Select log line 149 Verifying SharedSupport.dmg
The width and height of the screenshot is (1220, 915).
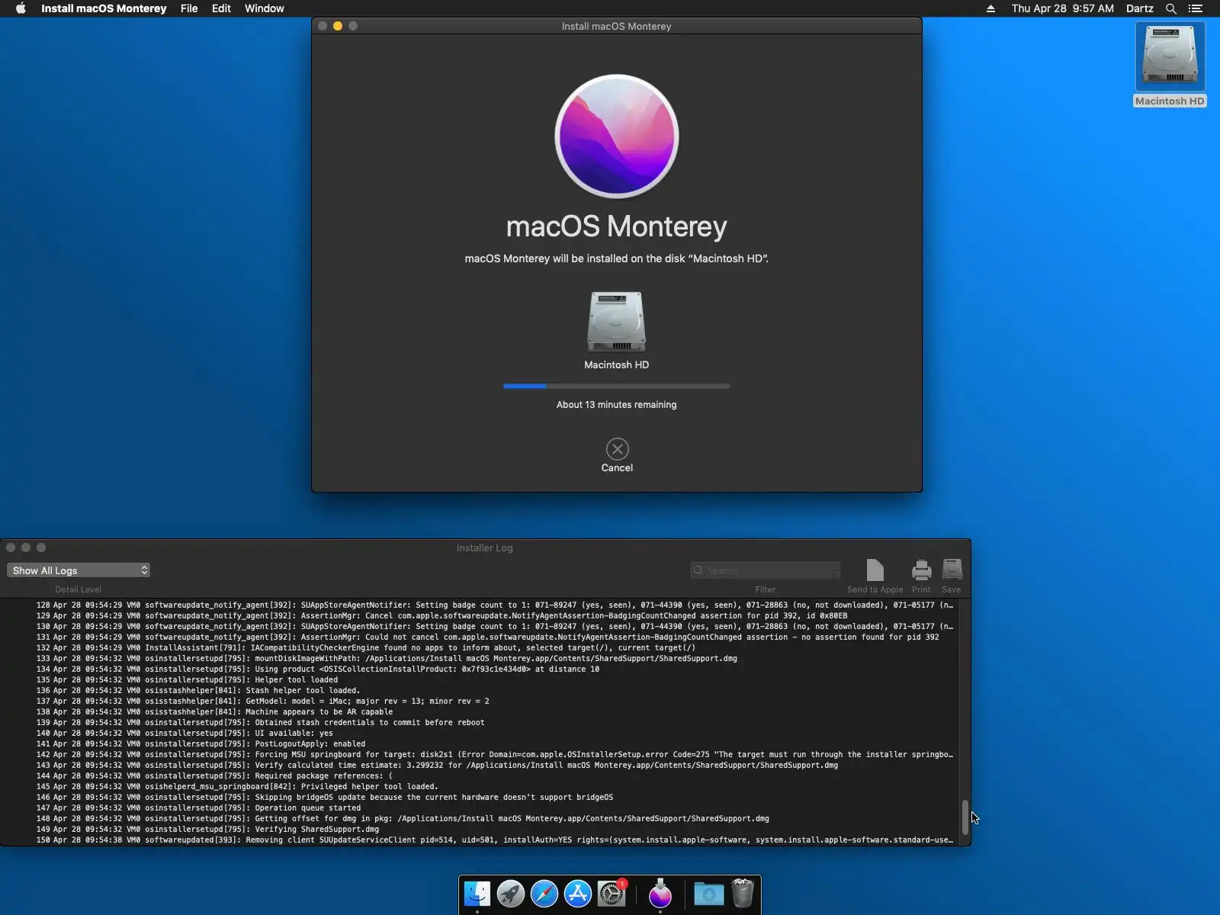(x=480, y=830)
